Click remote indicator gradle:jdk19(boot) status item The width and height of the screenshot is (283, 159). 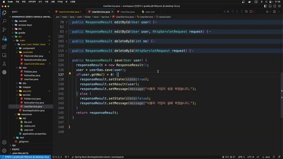coord(26,157)
